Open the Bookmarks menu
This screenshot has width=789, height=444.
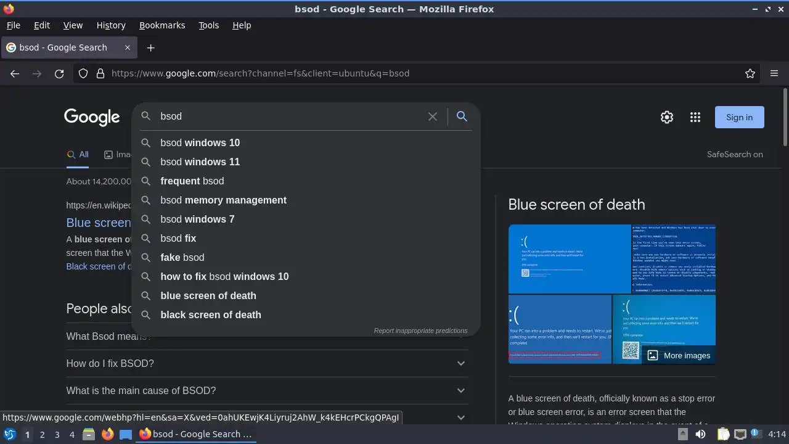[x=162, y=25]
